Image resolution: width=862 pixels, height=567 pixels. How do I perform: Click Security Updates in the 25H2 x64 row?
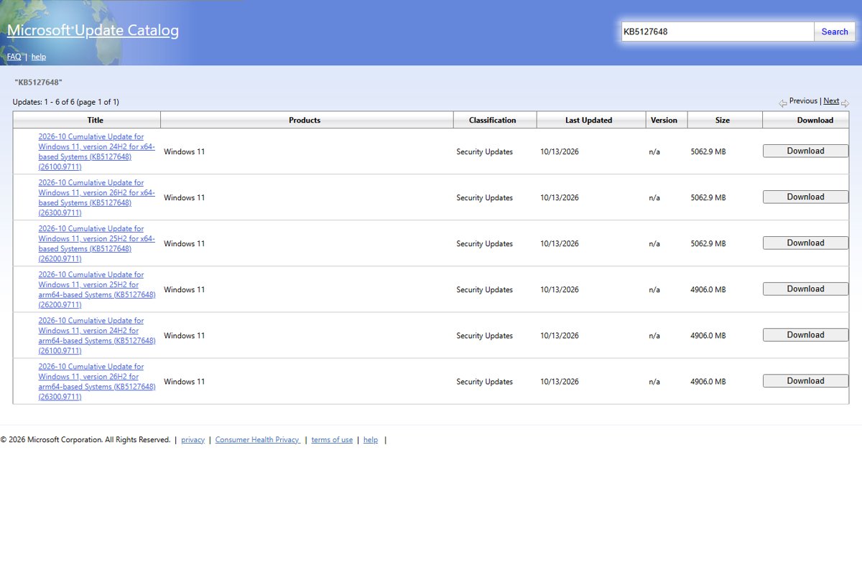tap(485, 244)
